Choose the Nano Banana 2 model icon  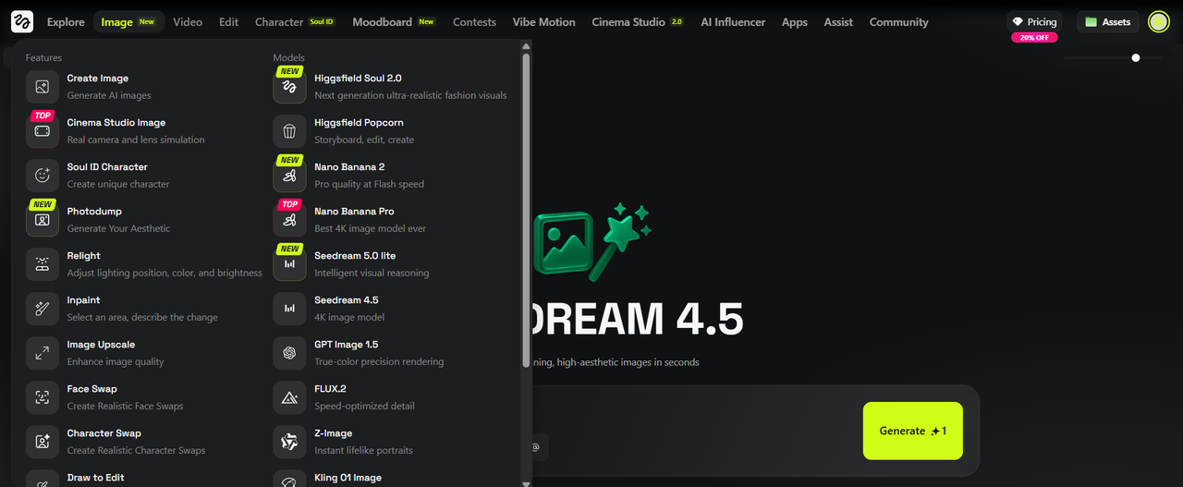tap(289, 176)
